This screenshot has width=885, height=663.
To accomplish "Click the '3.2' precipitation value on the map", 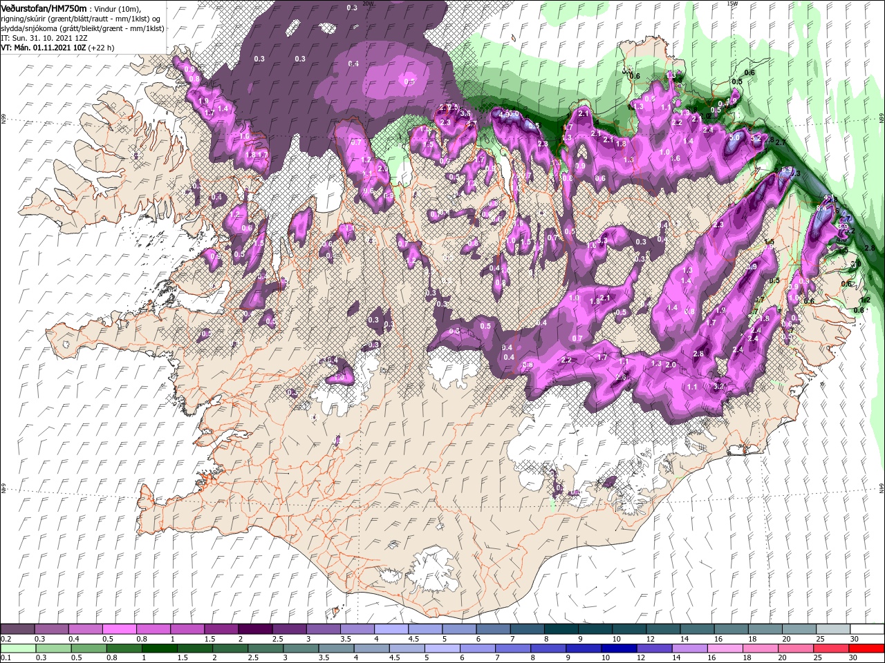I will (718, 386).
